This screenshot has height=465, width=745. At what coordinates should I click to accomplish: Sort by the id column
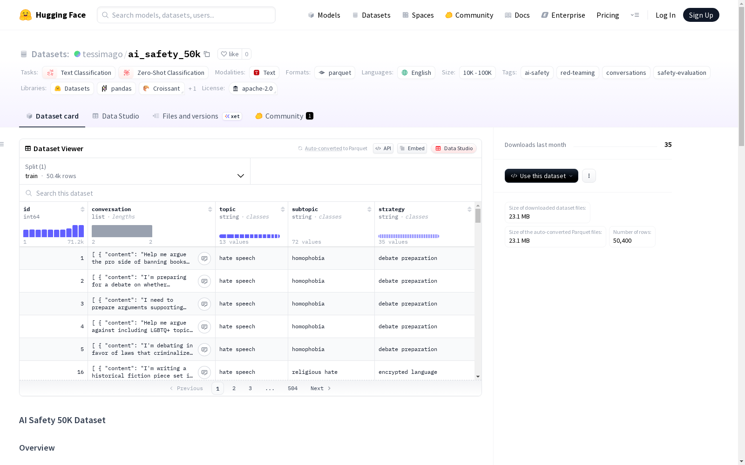[x=82, y=209]
